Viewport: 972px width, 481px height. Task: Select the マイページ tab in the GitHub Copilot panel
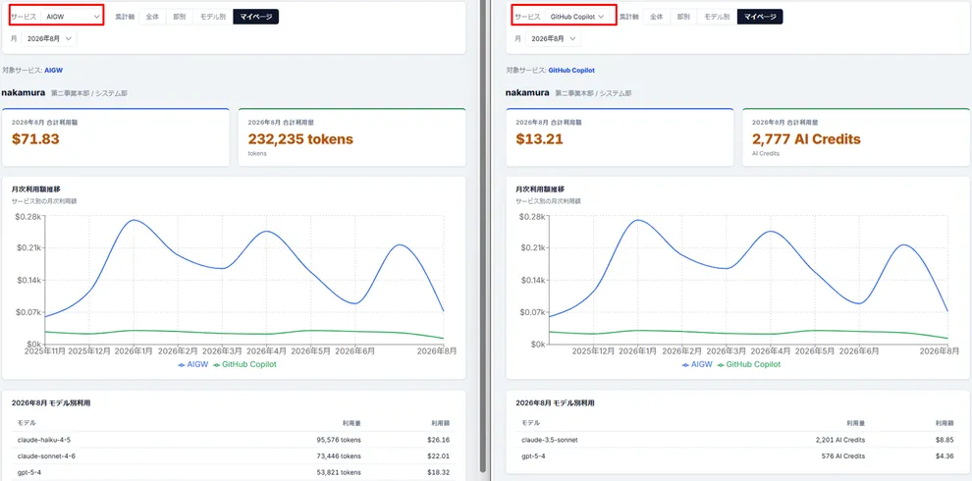coord(760,17)
